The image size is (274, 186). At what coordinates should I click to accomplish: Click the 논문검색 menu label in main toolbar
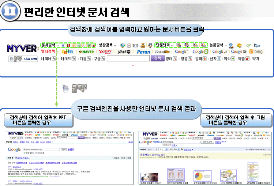(x=216, y=45)
